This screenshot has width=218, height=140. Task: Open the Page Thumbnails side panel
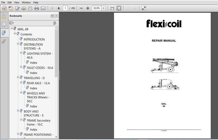4,25
